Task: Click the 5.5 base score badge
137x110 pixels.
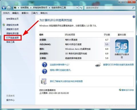Action: click(x=122, y=46)
